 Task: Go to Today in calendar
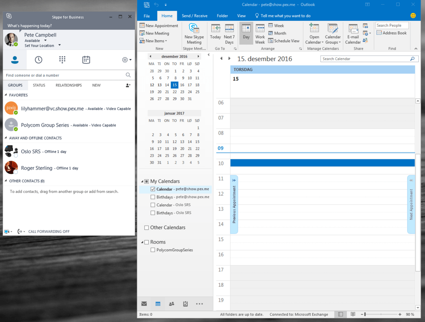(215, 32)
